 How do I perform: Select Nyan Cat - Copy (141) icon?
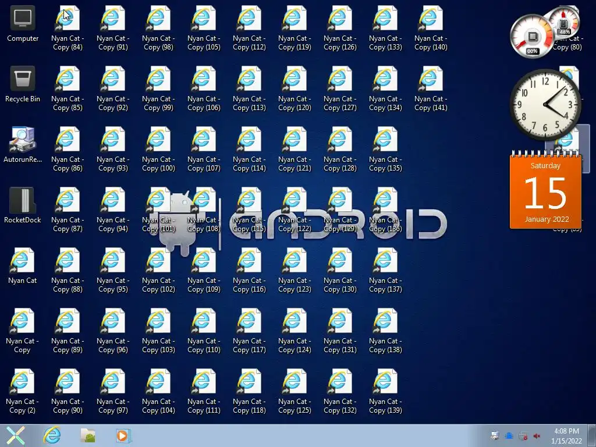click(431, 89)
